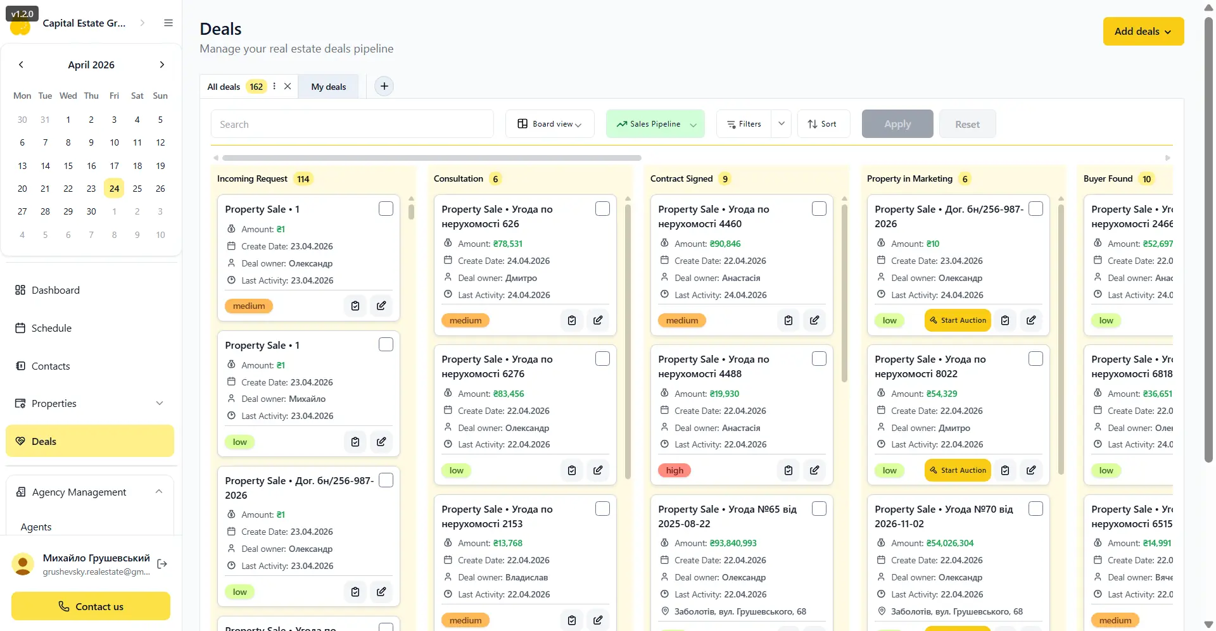Select checkbox on deal 4488 card

click(819, 359)
